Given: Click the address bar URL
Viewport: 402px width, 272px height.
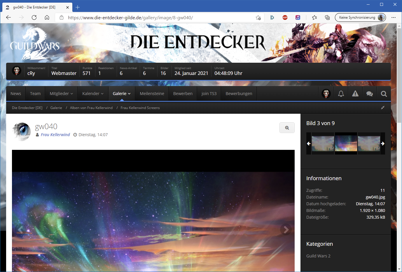Looking at the screenshot, I should coord(130,17).
